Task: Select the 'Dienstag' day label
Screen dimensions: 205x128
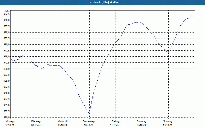Action: 36,121
